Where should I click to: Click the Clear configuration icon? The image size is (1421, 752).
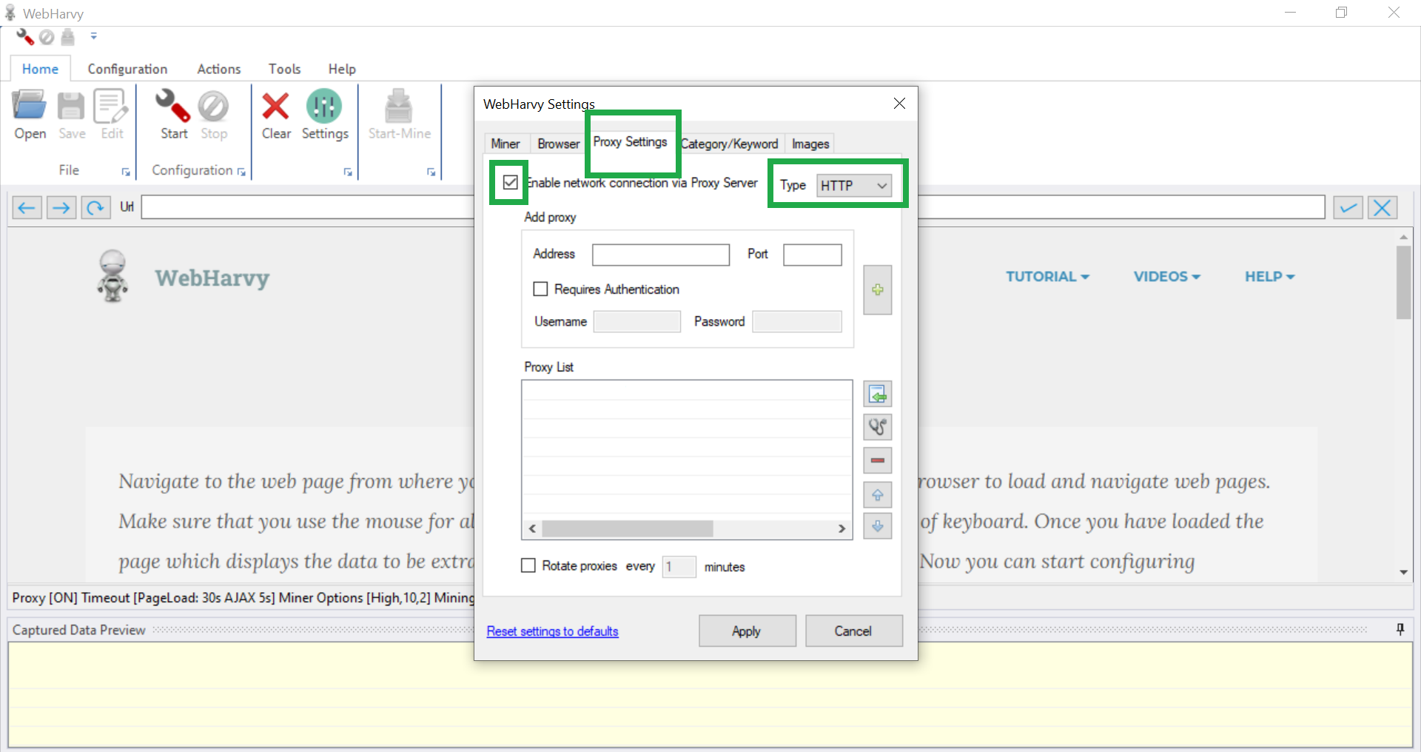pyautogui.click(x=275, y=115)
